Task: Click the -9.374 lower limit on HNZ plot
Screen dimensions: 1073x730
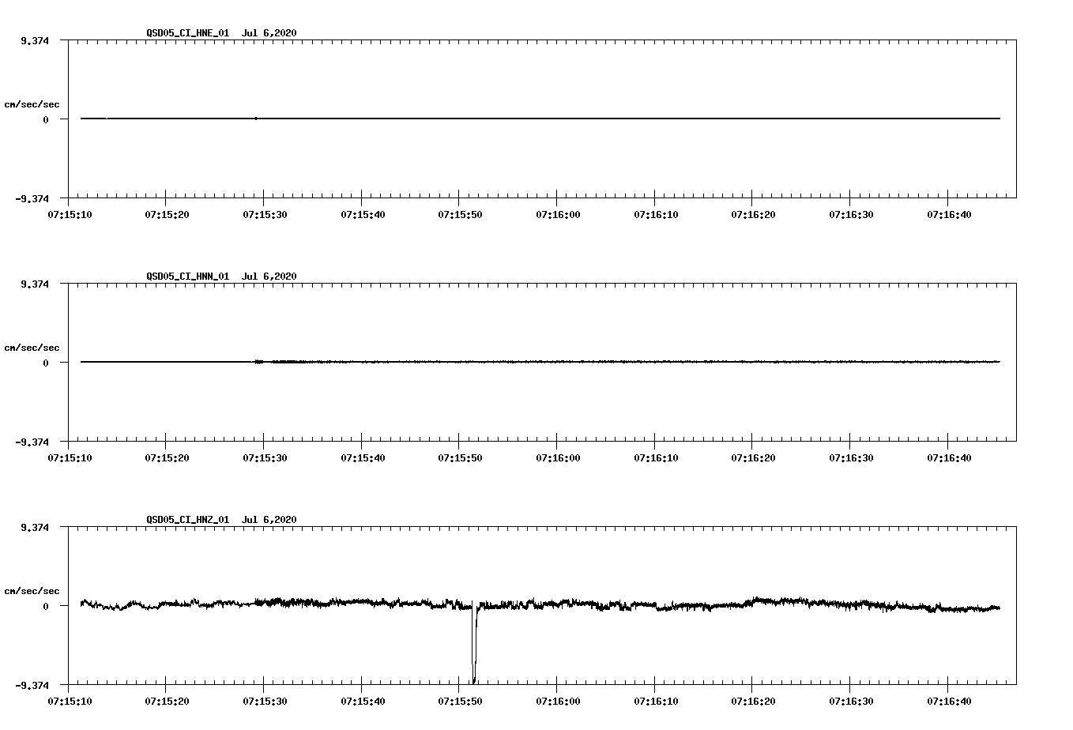Action: pyautogui.click(x=32, y=685)
